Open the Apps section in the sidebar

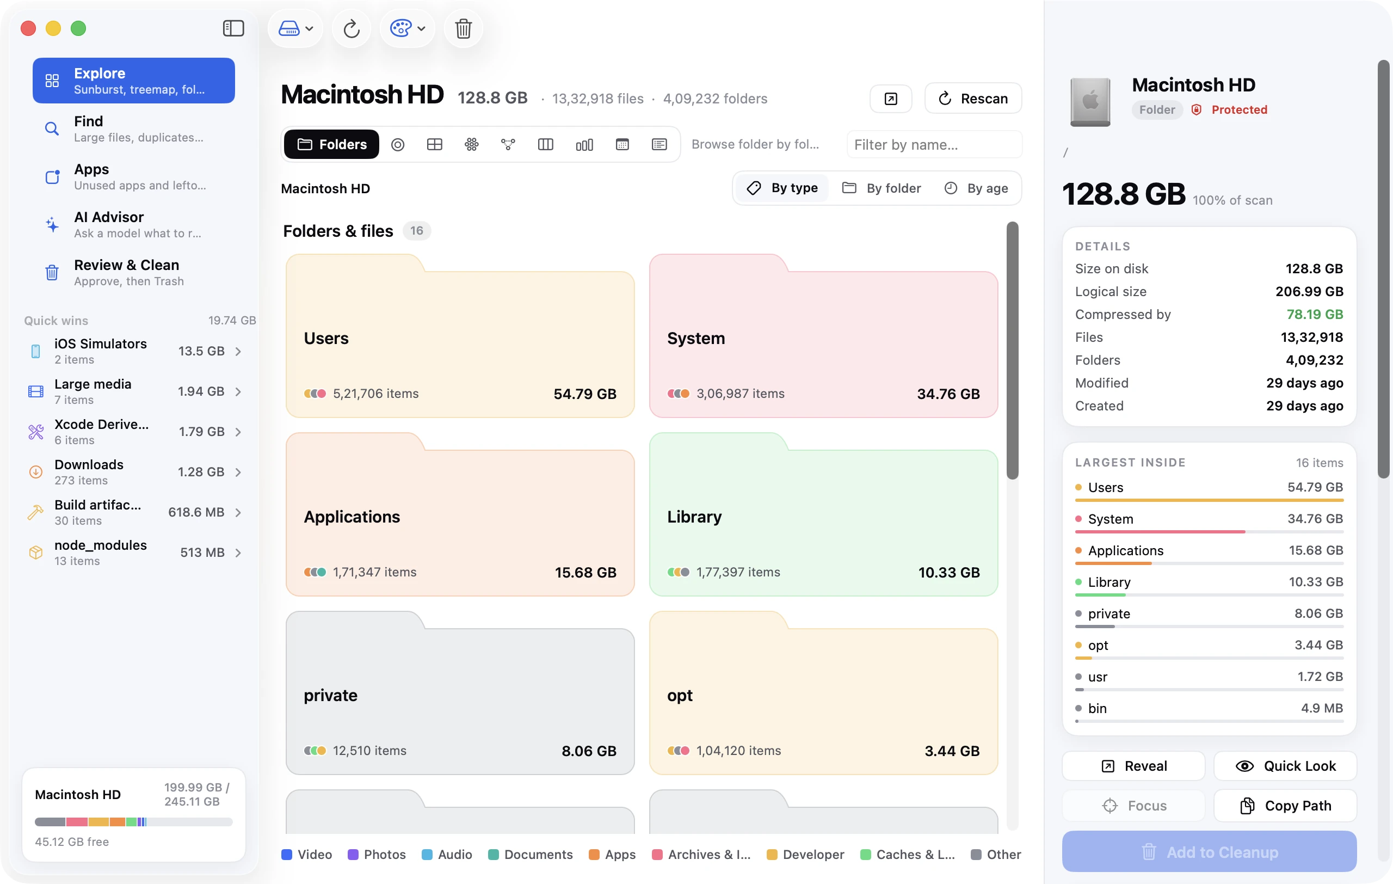(x=134, y=176)
